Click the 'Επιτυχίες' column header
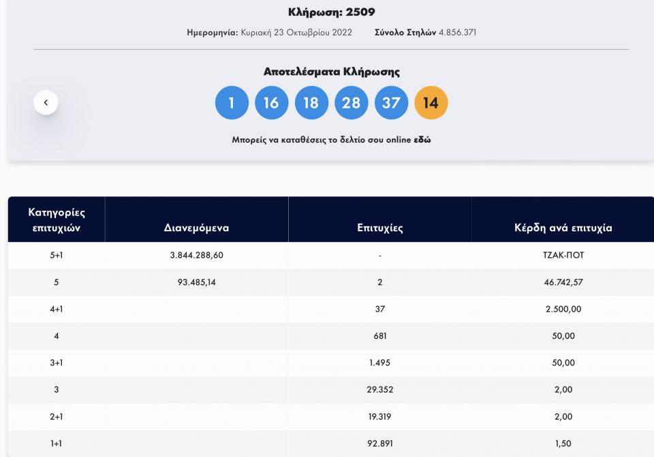 (x=379, y=228)
